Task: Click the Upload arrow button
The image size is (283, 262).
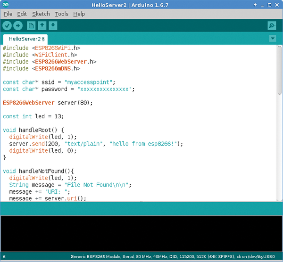Action: tap(18, 25)
